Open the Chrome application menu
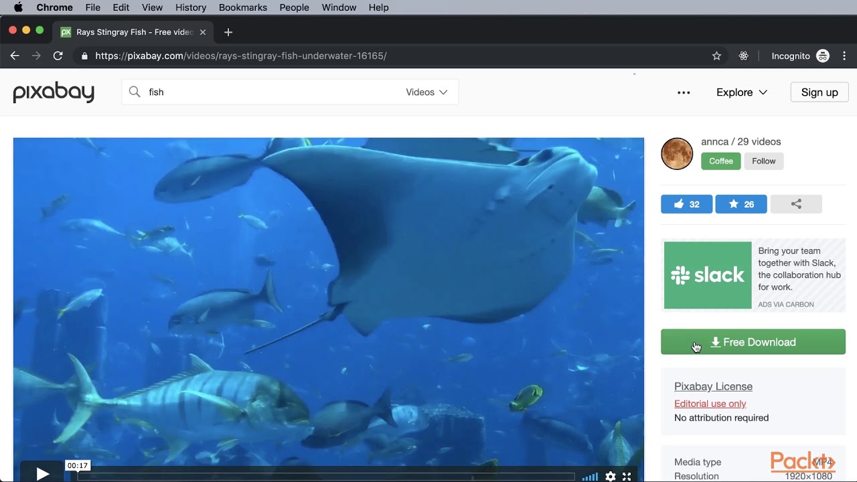This screenshot has width=857, height=482. pyautogui.click(x=54, y=7)
